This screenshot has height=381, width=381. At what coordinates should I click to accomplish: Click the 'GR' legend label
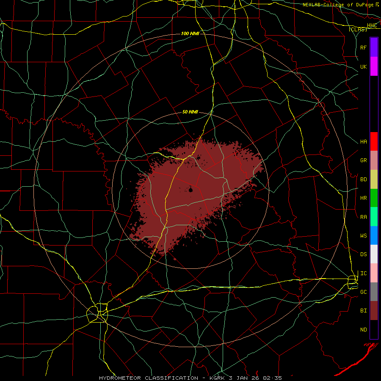[364, 160]
